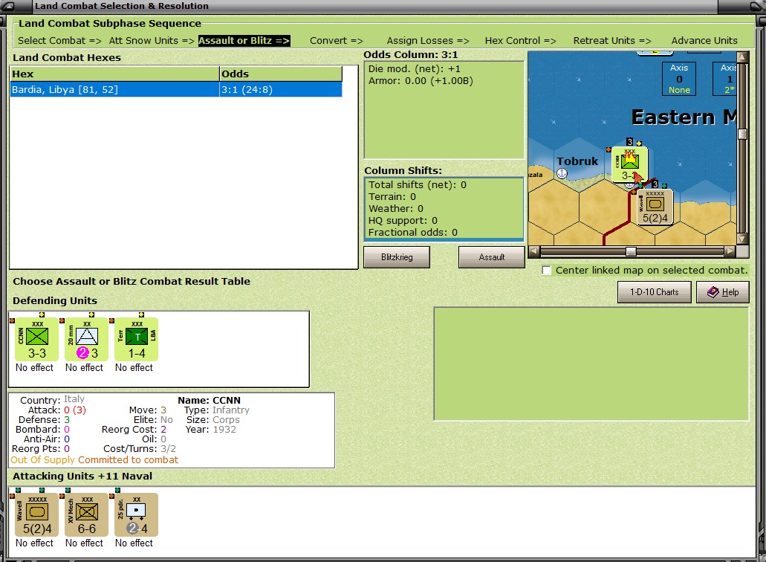Screen dimensions: 766x562
Task: Click the Retreat Units subphase label
Action: [x=612, y=41]
